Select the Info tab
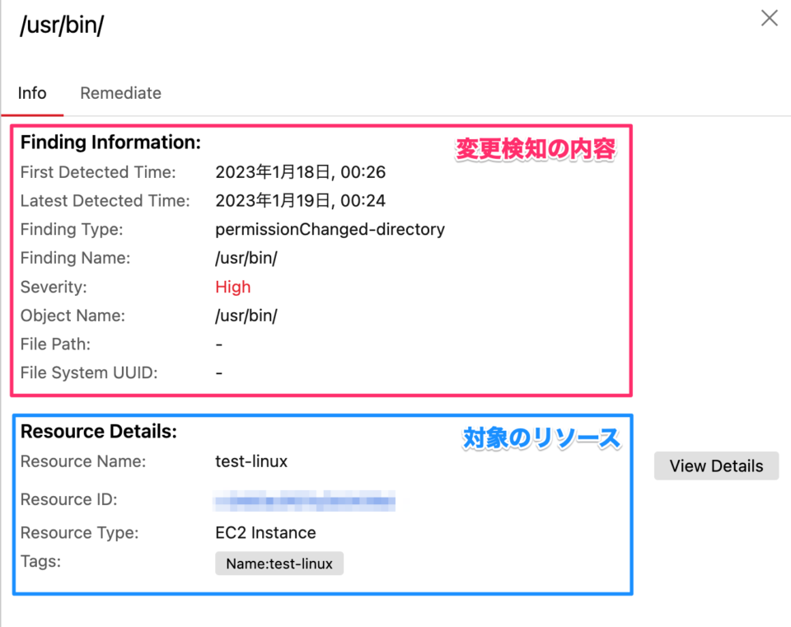The height and width of the screenshot is (627, 791). (31, 93)
